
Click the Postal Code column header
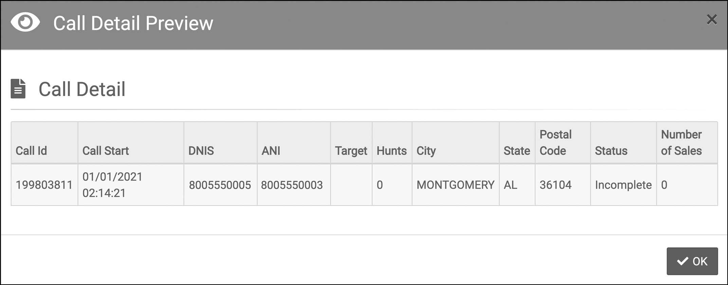click(563, 143)
